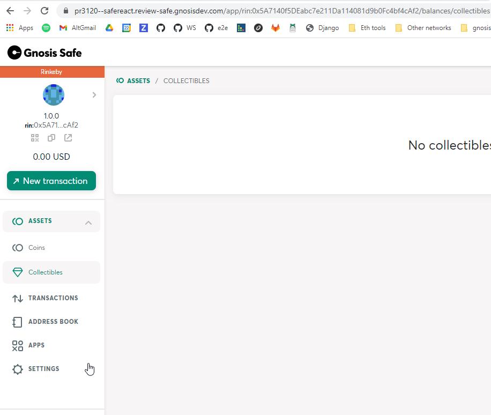Show the Safe address QR code

pos(35,138)
